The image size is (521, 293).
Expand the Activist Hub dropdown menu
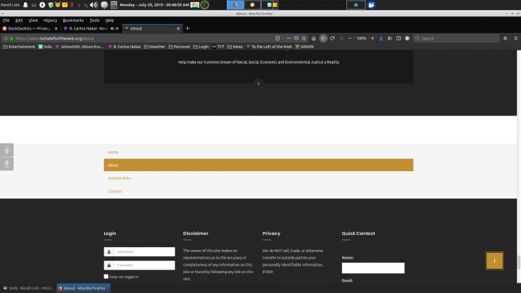point(120,178)
